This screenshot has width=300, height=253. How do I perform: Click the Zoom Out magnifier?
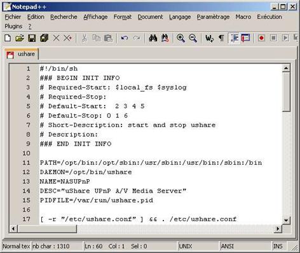pos(193,38)
